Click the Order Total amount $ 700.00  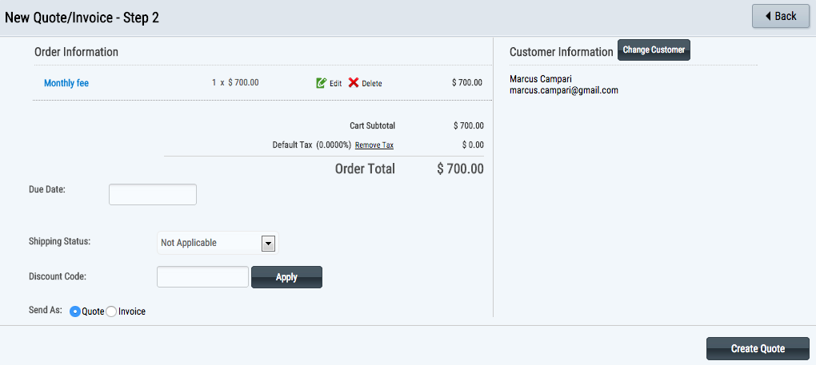coord(461,169)
